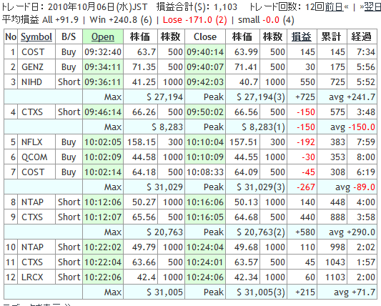This screenshot has height=306, width=381.
Task: Click open time 09:46:14
Action: tap(103, 112)
